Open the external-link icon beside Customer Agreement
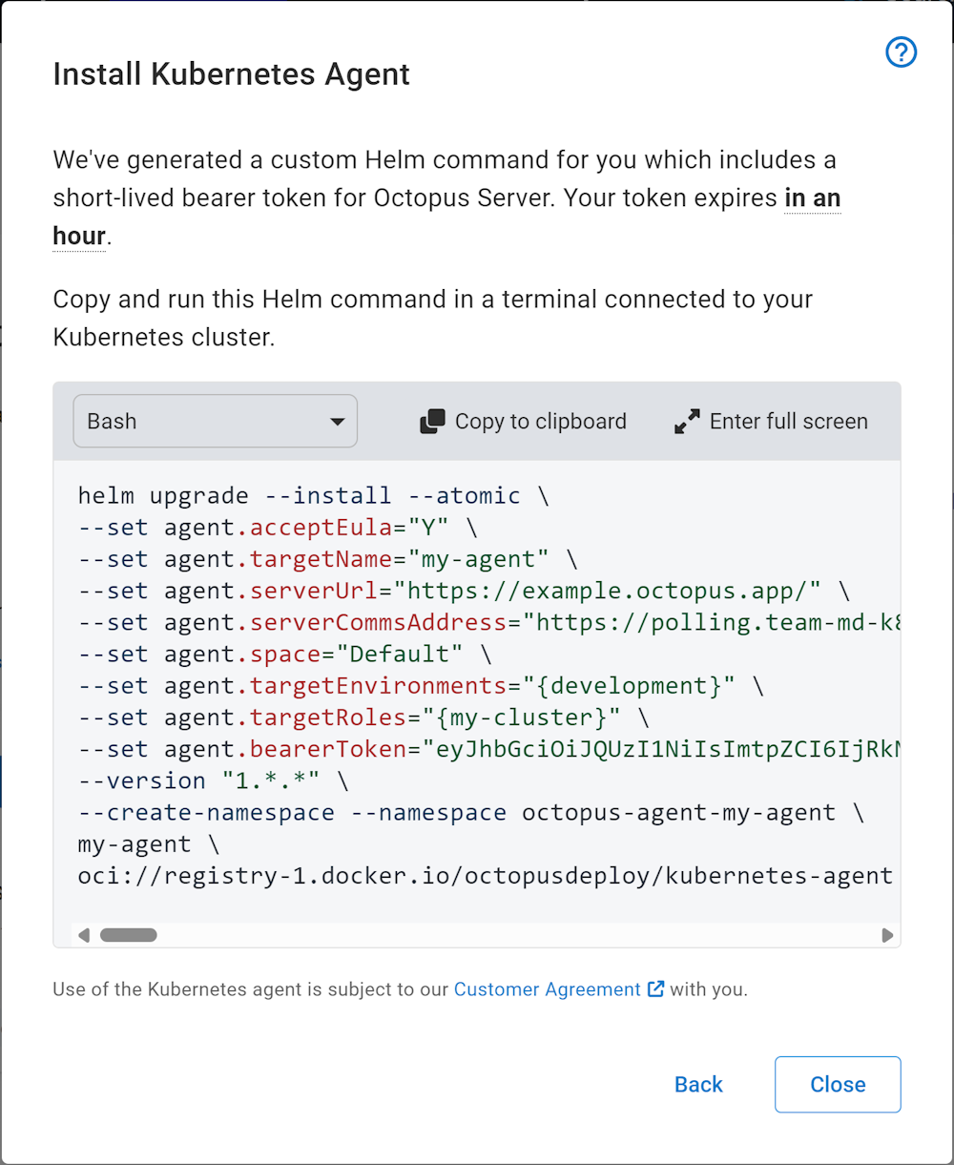This screenshot has width=954, height=1165. [x=655, y=989]
